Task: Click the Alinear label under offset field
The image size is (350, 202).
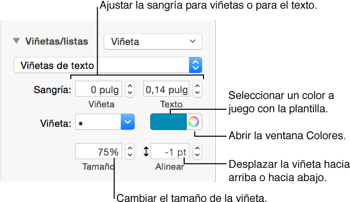Action: click(x=170, y=167)
